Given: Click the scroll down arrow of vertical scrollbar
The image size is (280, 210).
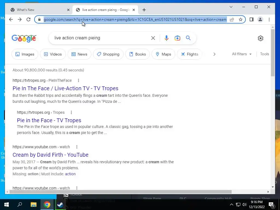Looking at the screenshot, I should coord(273,187).
